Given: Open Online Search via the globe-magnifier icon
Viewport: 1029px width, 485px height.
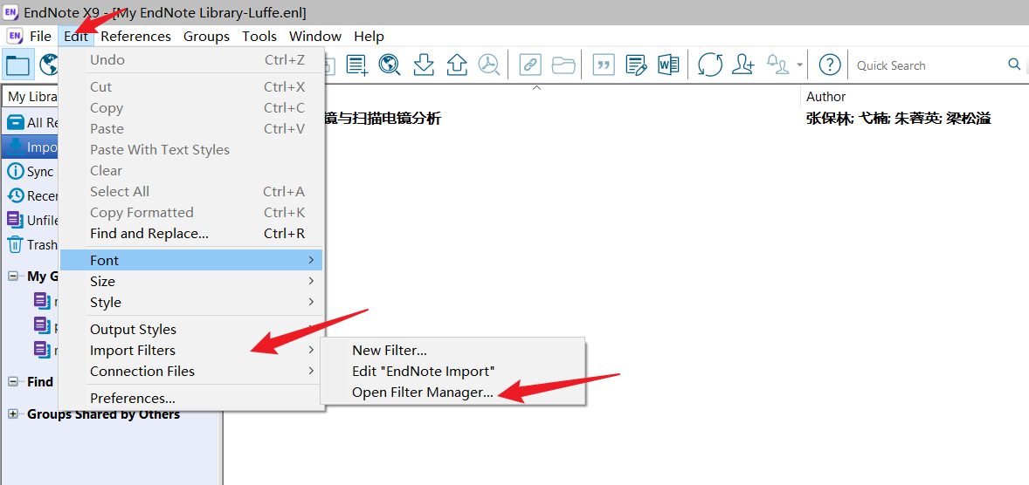Looking at the screenshot, I should click(x=390, y=65).
